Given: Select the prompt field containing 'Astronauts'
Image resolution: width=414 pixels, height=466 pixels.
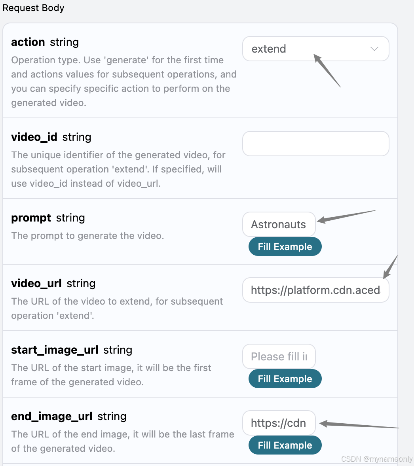Looking at the screenshot, I should click(x=279, y=224).
